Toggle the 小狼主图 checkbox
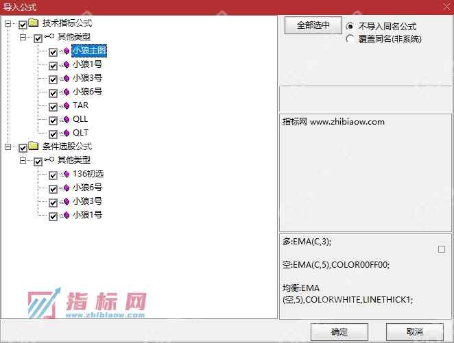 (53, 52)
